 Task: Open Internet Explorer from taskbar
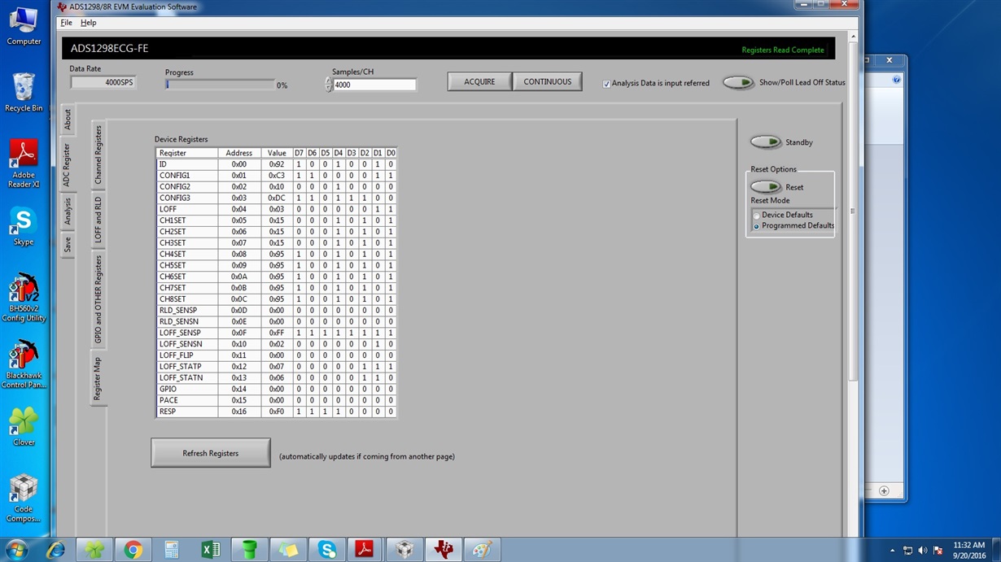pos(56,550)
